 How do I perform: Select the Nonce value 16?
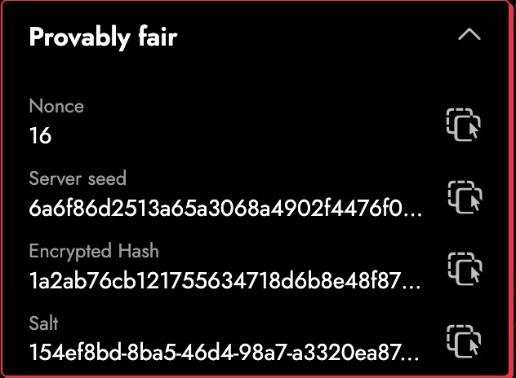(x=40, y=135)
